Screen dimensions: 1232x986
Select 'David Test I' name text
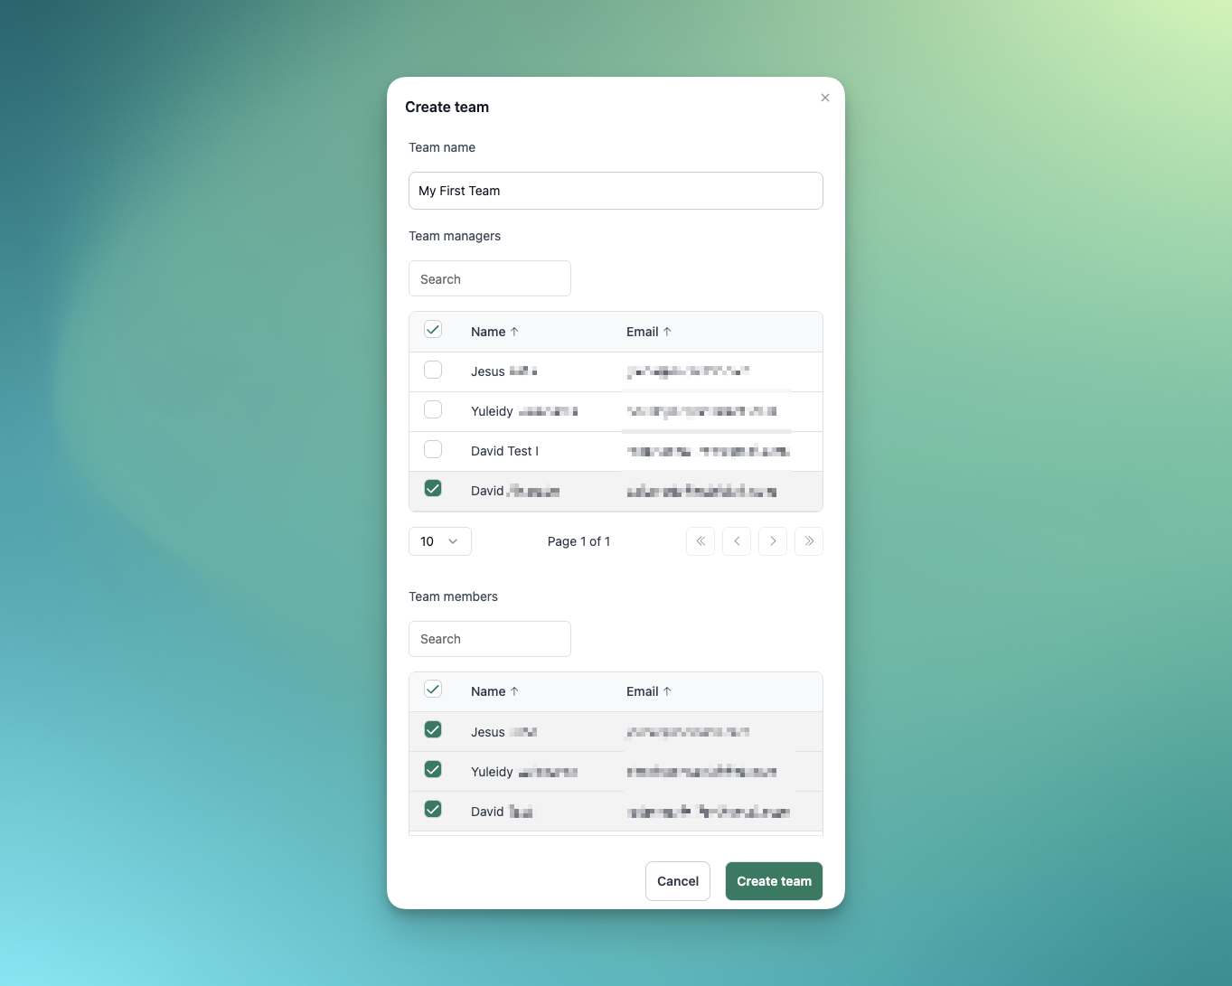(x=504, y=451)
